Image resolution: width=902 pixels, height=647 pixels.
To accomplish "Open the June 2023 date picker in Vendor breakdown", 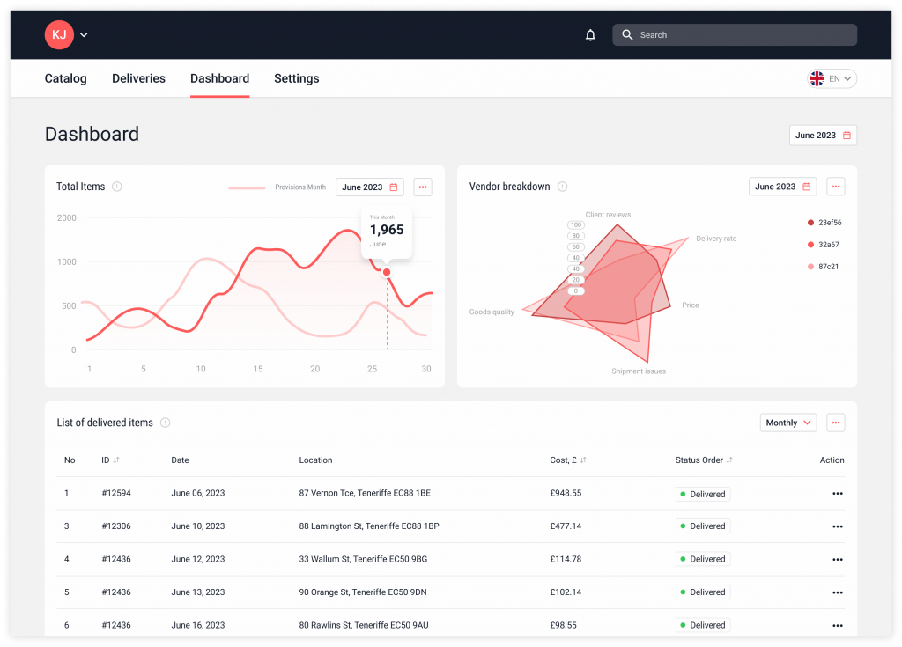I will pos(782,186).
